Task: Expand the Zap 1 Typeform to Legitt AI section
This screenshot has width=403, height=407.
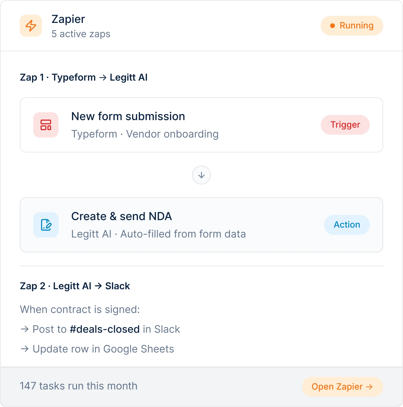Action: coord(84,77)
